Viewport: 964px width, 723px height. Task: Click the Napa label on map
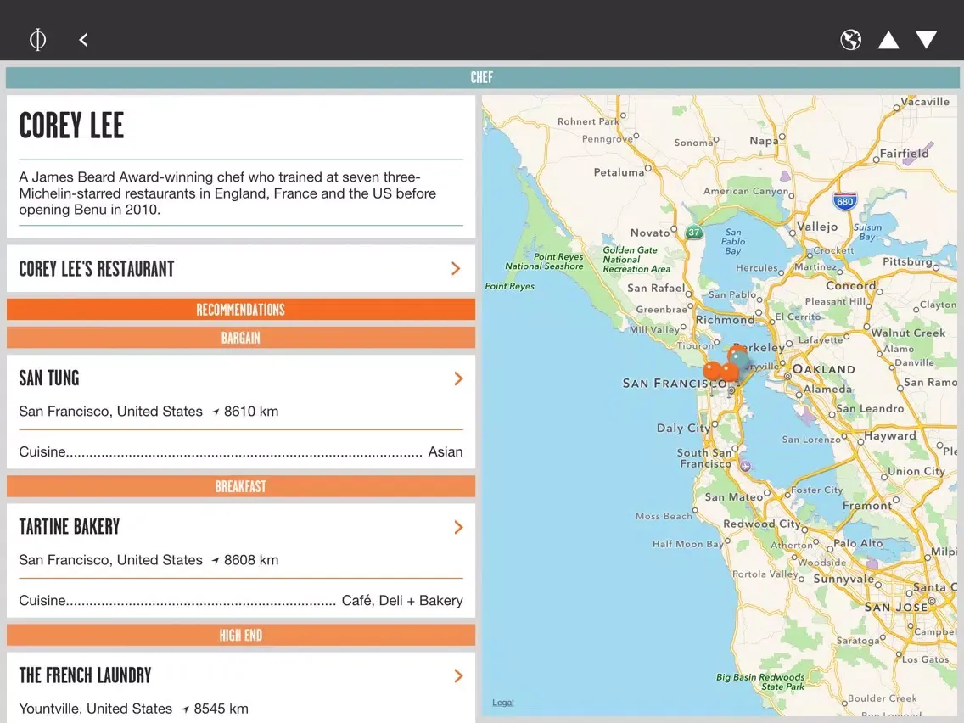[764, 141]
